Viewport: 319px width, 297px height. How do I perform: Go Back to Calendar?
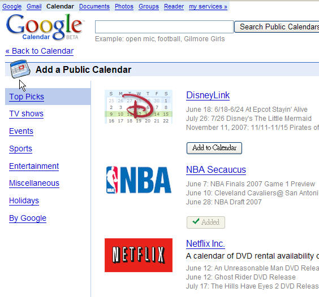point(40,51)
